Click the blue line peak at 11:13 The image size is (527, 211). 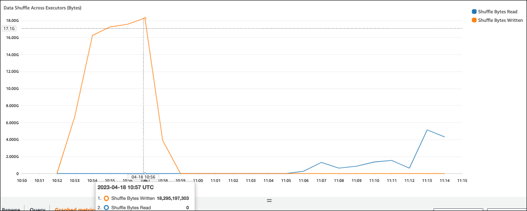coord(426,130)
